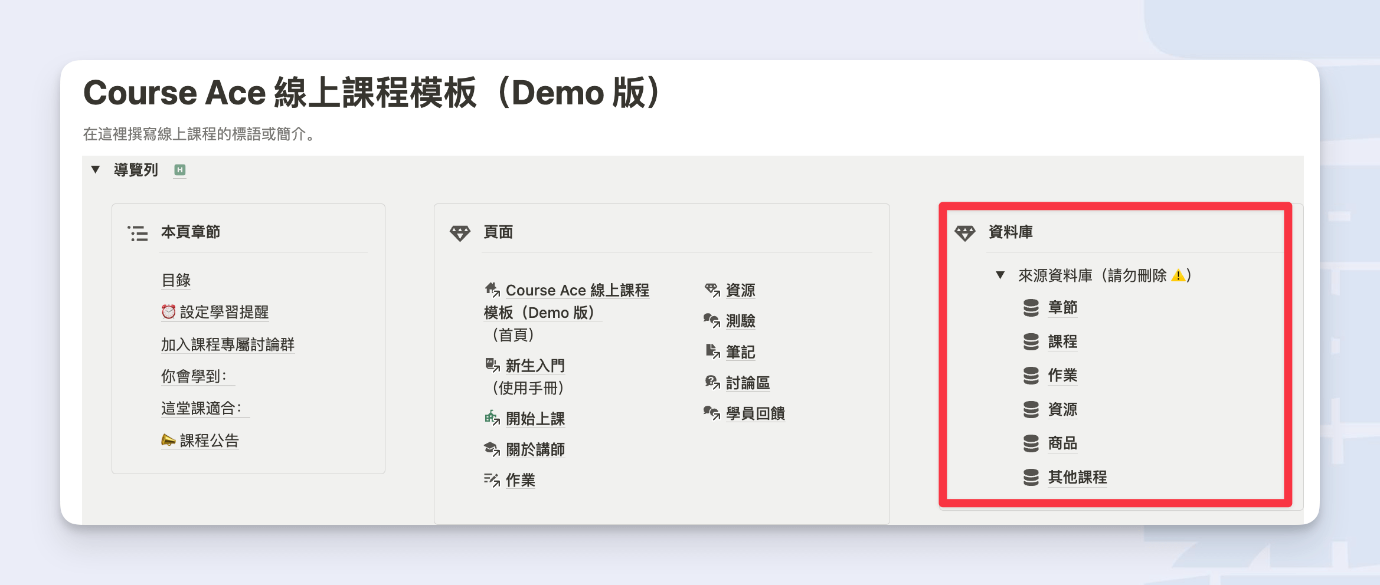Image resolution: width=1380 pixels, height=585 pixels.
Task: Click the home icon beside the 首頁 link
Action: coord(492,289)
